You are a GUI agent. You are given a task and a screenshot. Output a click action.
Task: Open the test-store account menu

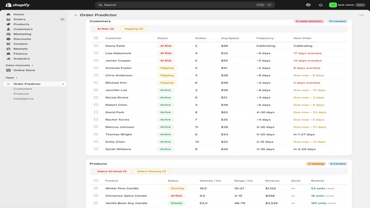(347, 5)
